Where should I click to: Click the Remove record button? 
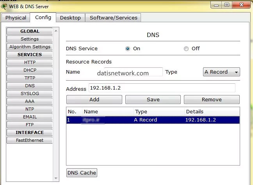pos(212,99)
